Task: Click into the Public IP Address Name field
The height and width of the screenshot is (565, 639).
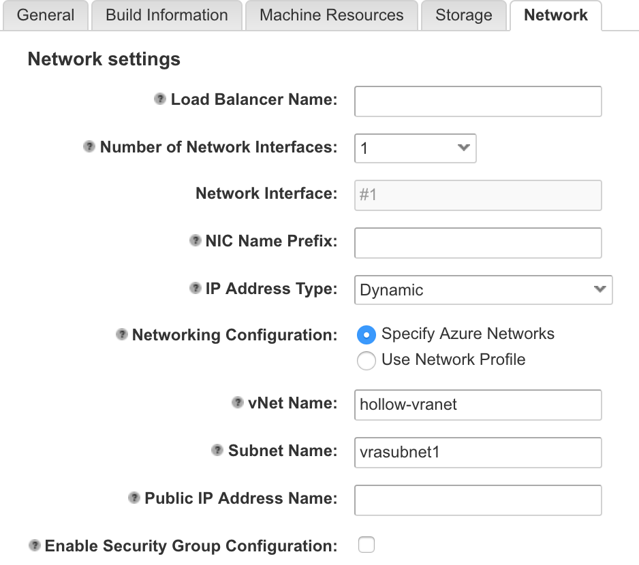Action: coord(478,500)
